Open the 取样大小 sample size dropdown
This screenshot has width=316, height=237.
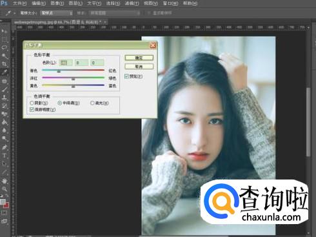57,13
